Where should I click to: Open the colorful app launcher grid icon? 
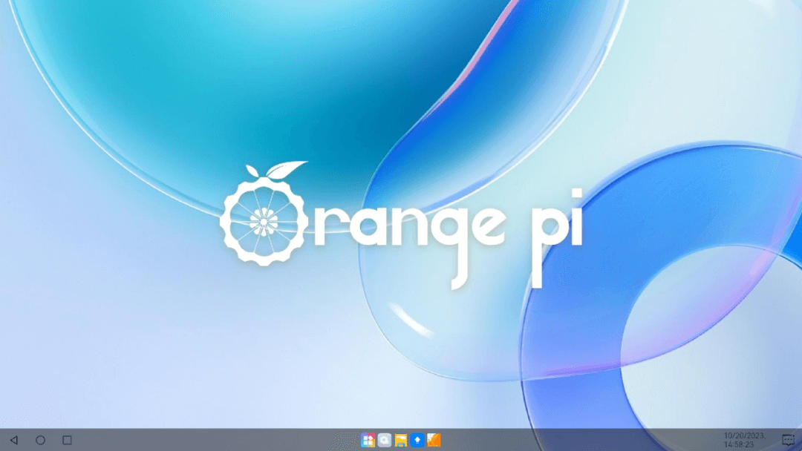[x=368, y=440]
